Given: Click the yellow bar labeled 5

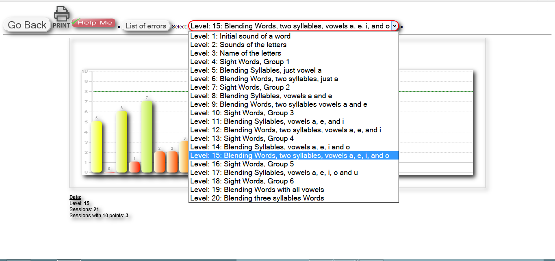Looking at the screenshot, I should pyautogui.click(x=97, y=147).
